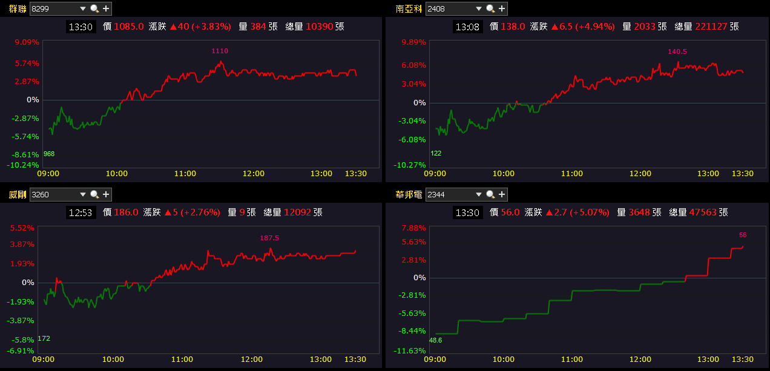770x371 pixels.
Task: Add stock via plus icon beside 2408
Action: click(x=502, y=8)
